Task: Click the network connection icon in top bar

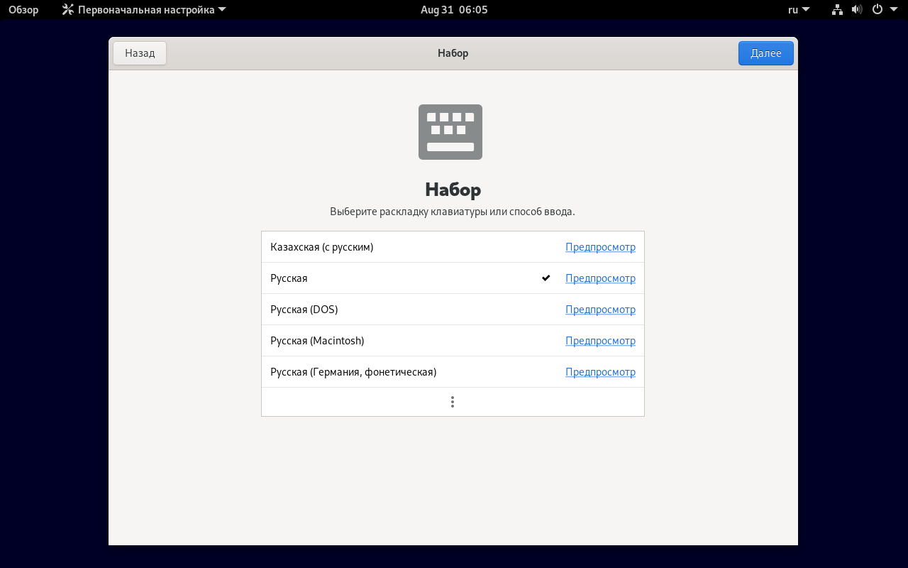Action: pyautogui.click(x=837, y=10)
